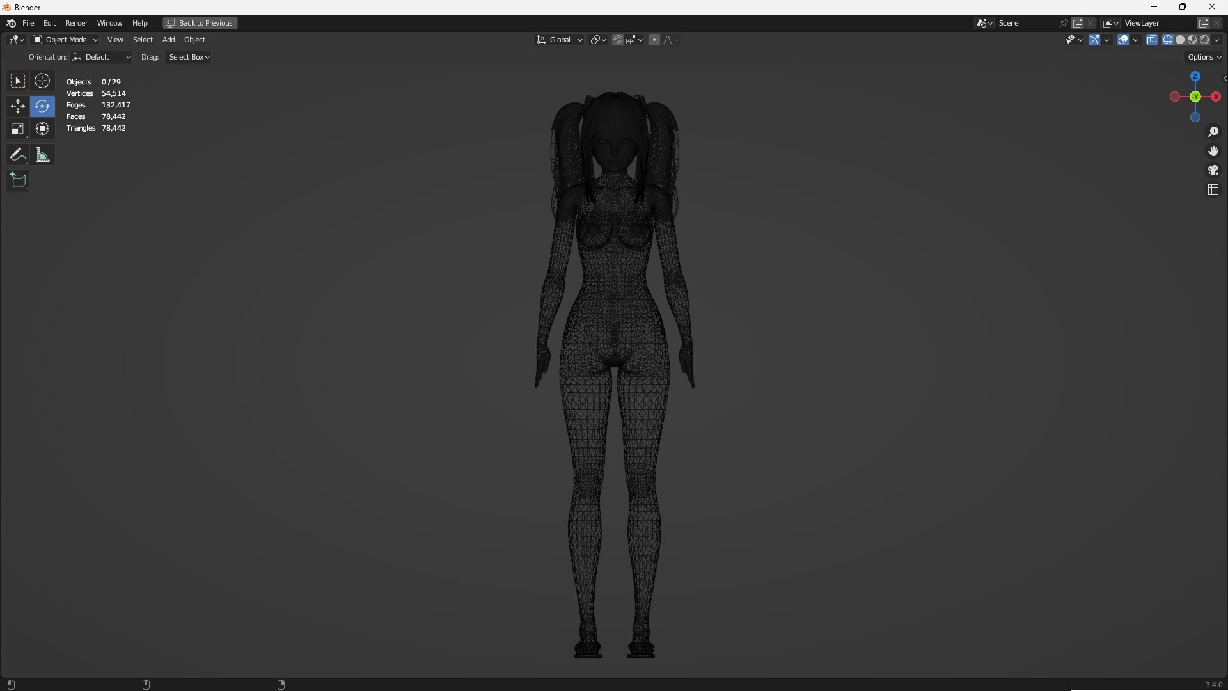The image size is (1228, 691).
Task: Click the green Y axis gizmo handle
Action: (1195, 97)
